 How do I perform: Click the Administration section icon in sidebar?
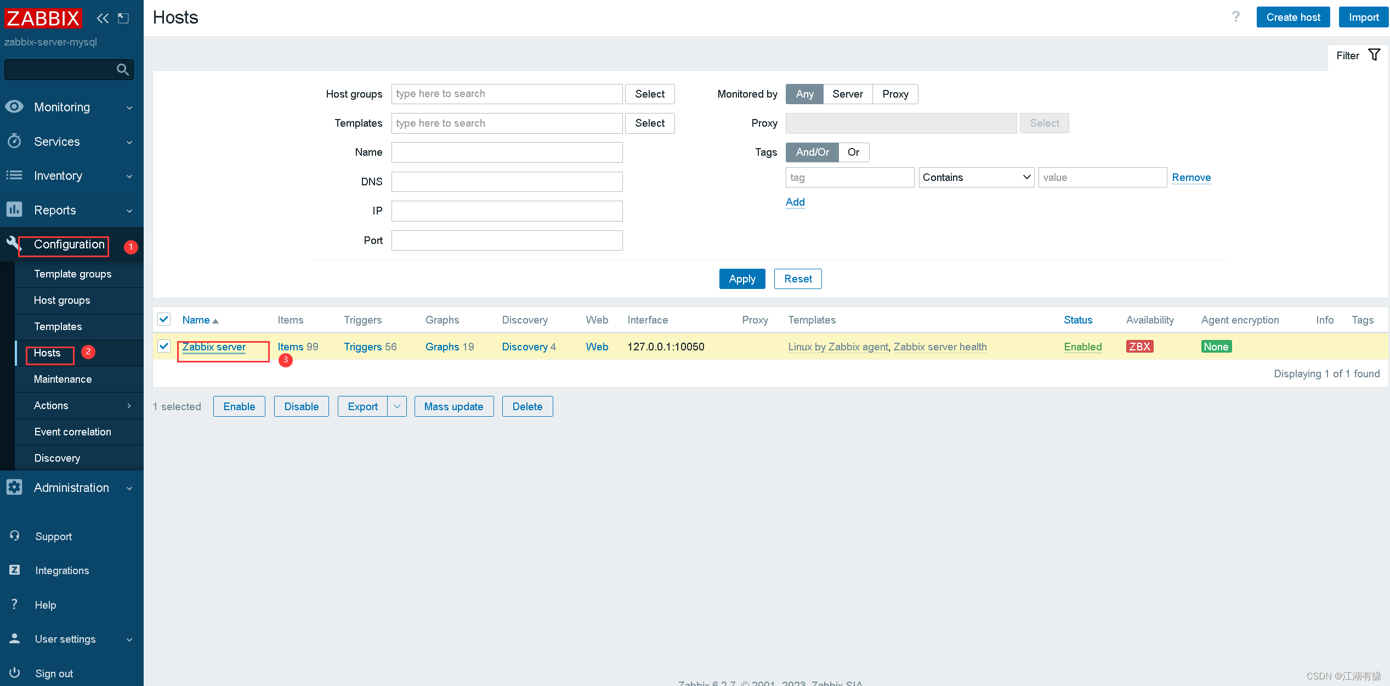(x=14, y=486)
